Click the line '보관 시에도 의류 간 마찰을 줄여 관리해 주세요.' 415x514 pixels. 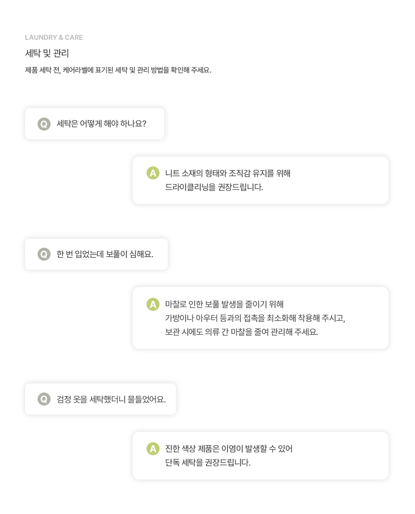coord(242,332)
